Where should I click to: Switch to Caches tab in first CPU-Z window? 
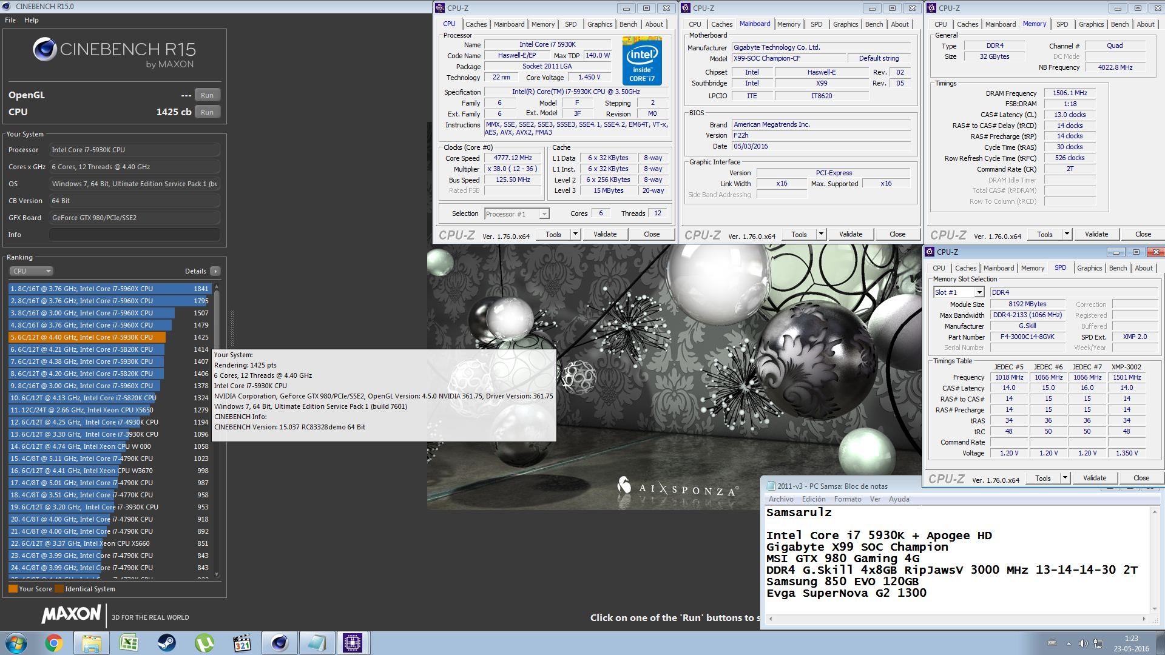[476, 24]
